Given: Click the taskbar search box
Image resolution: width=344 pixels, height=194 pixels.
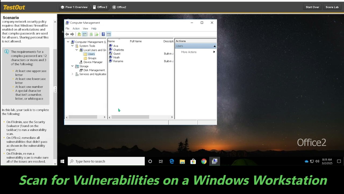Looking at the screenshot, I should (106, 161).
